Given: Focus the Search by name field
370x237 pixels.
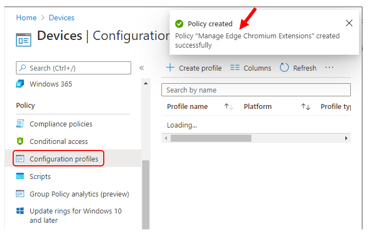Looking at the screenshot, I should coord(256,90).
